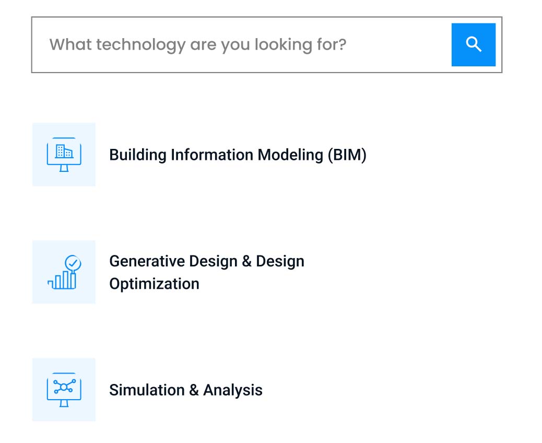Viewport: 542px width, 443px height.
Task: Select the "(BIM)" text in the first item
Action: [347, 155]
